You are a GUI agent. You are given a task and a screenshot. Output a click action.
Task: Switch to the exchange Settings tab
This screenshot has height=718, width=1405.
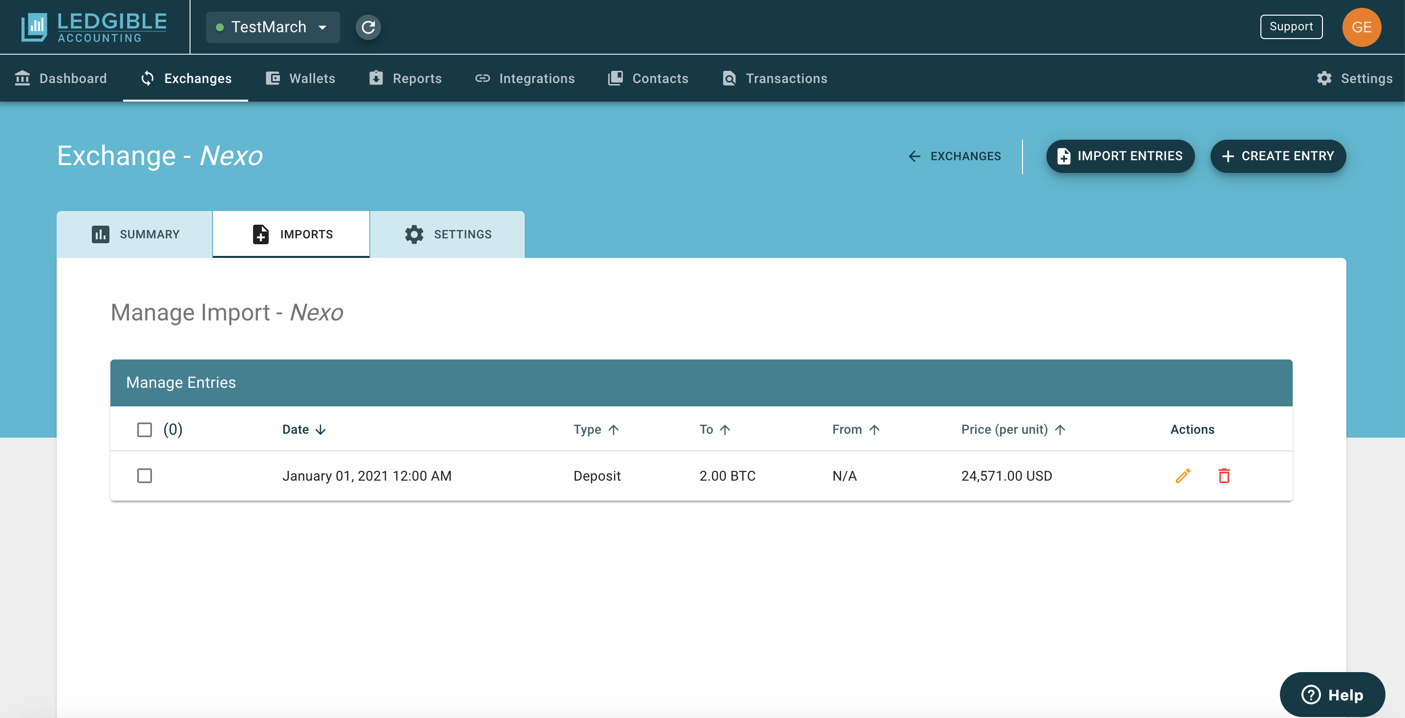448,234
